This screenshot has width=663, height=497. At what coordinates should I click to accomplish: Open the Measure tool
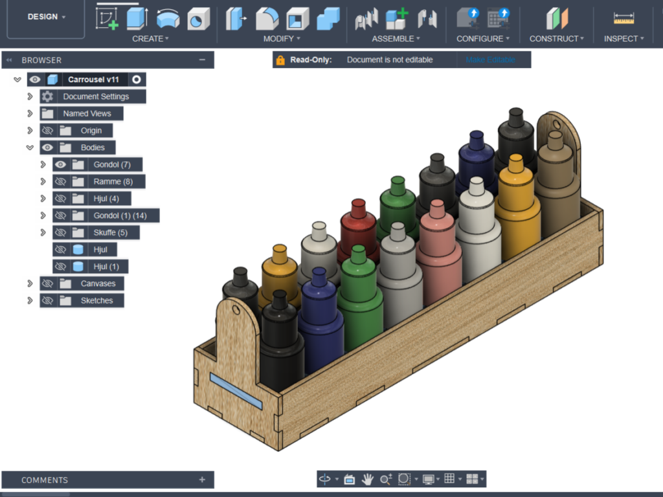point(624,18)
